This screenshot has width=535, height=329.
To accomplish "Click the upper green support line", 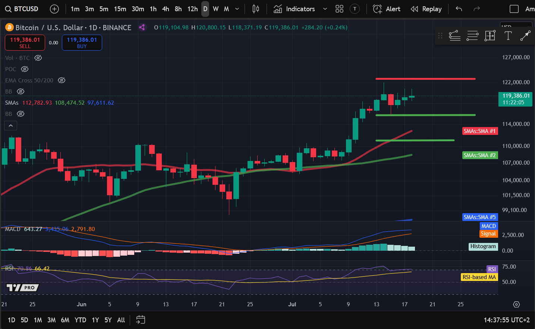I will (425, 115).
